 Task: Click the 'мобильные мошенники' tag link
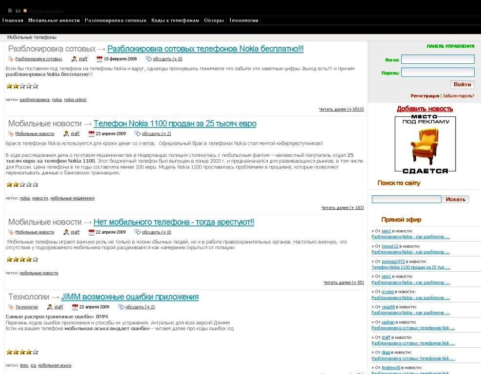[73, 199]
